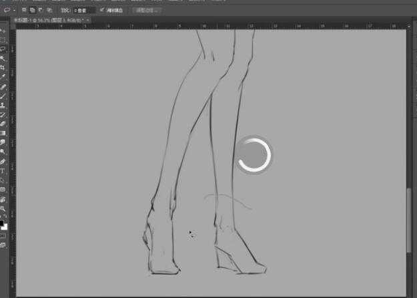Screen dimensions: 417x298
Task: Select the Brush tool
Action: pos(3,96)
